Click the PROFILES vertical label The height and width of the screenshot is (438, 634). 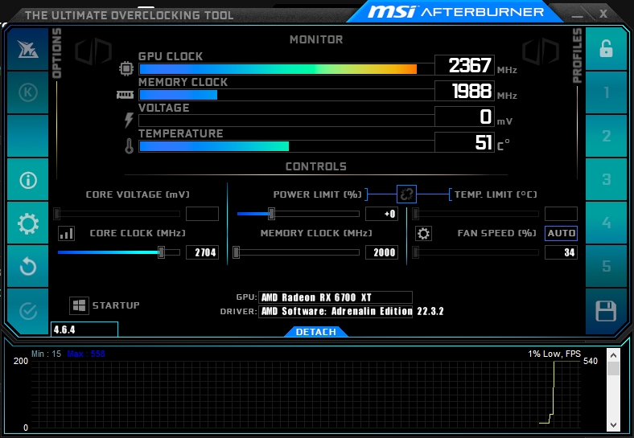tap(577, 55)
